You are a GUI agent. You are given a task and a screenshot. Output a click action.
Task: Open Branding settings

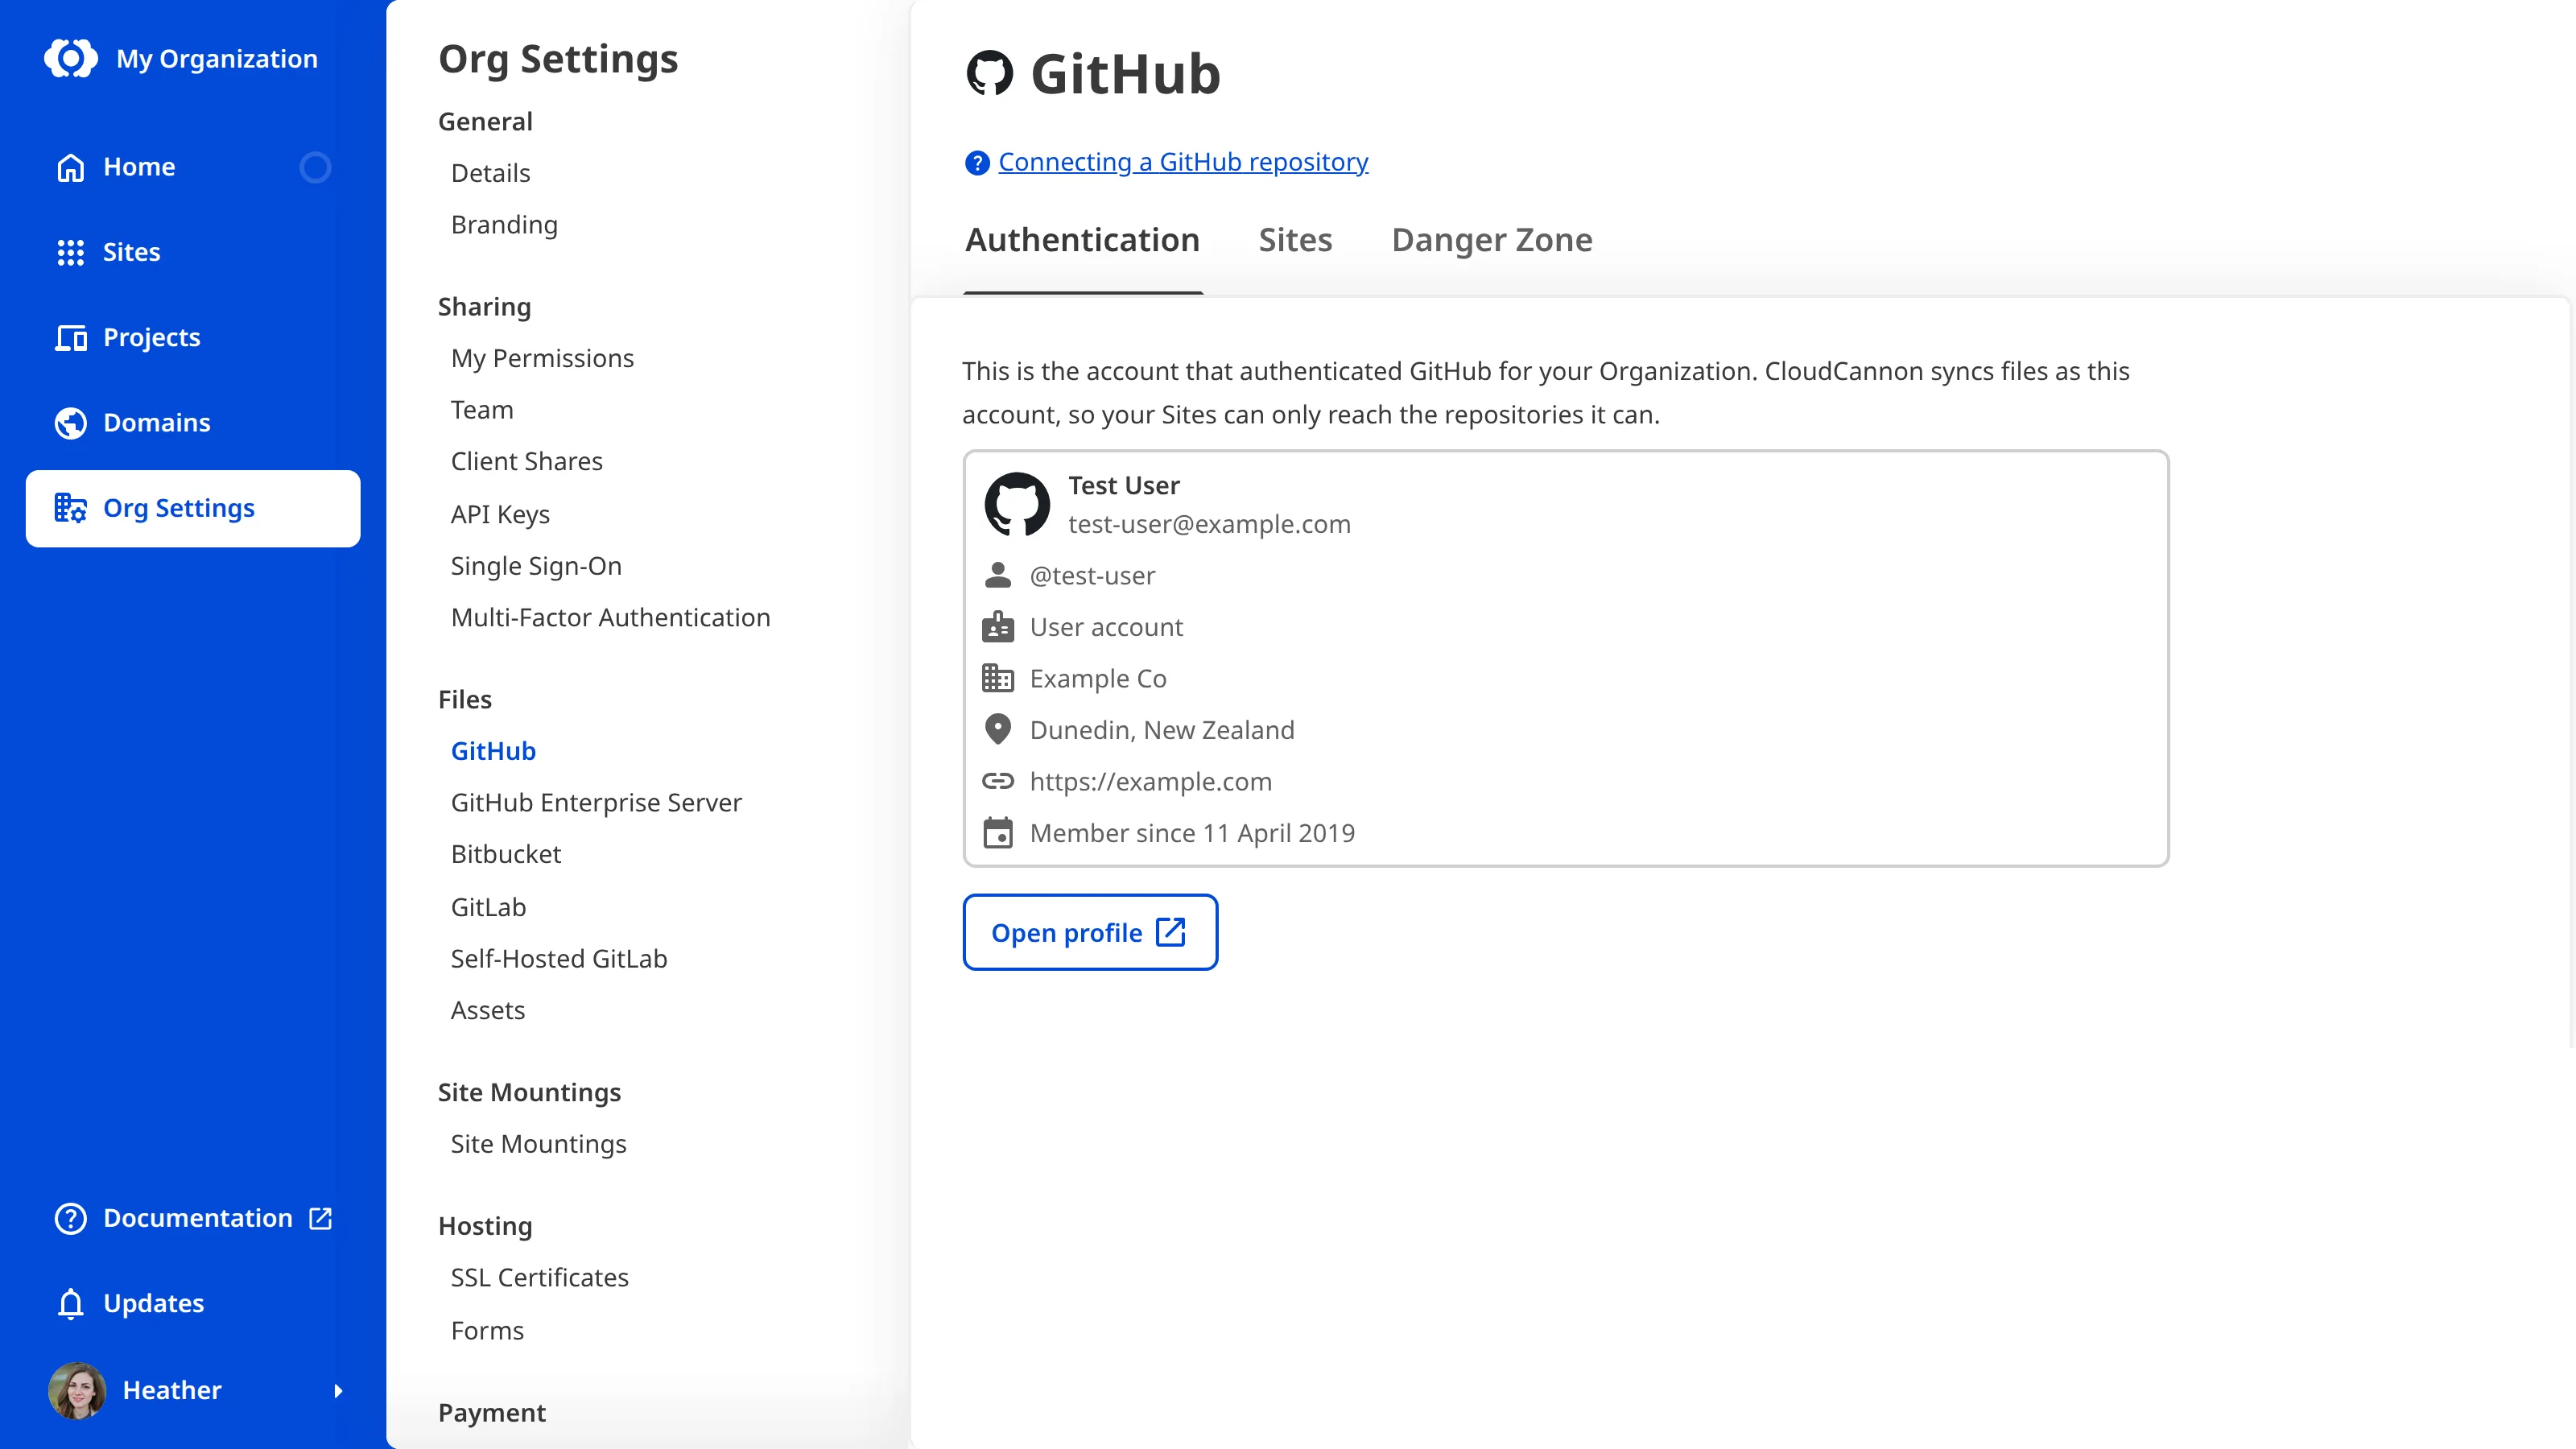pyautogui.click(x=504, y=225)
